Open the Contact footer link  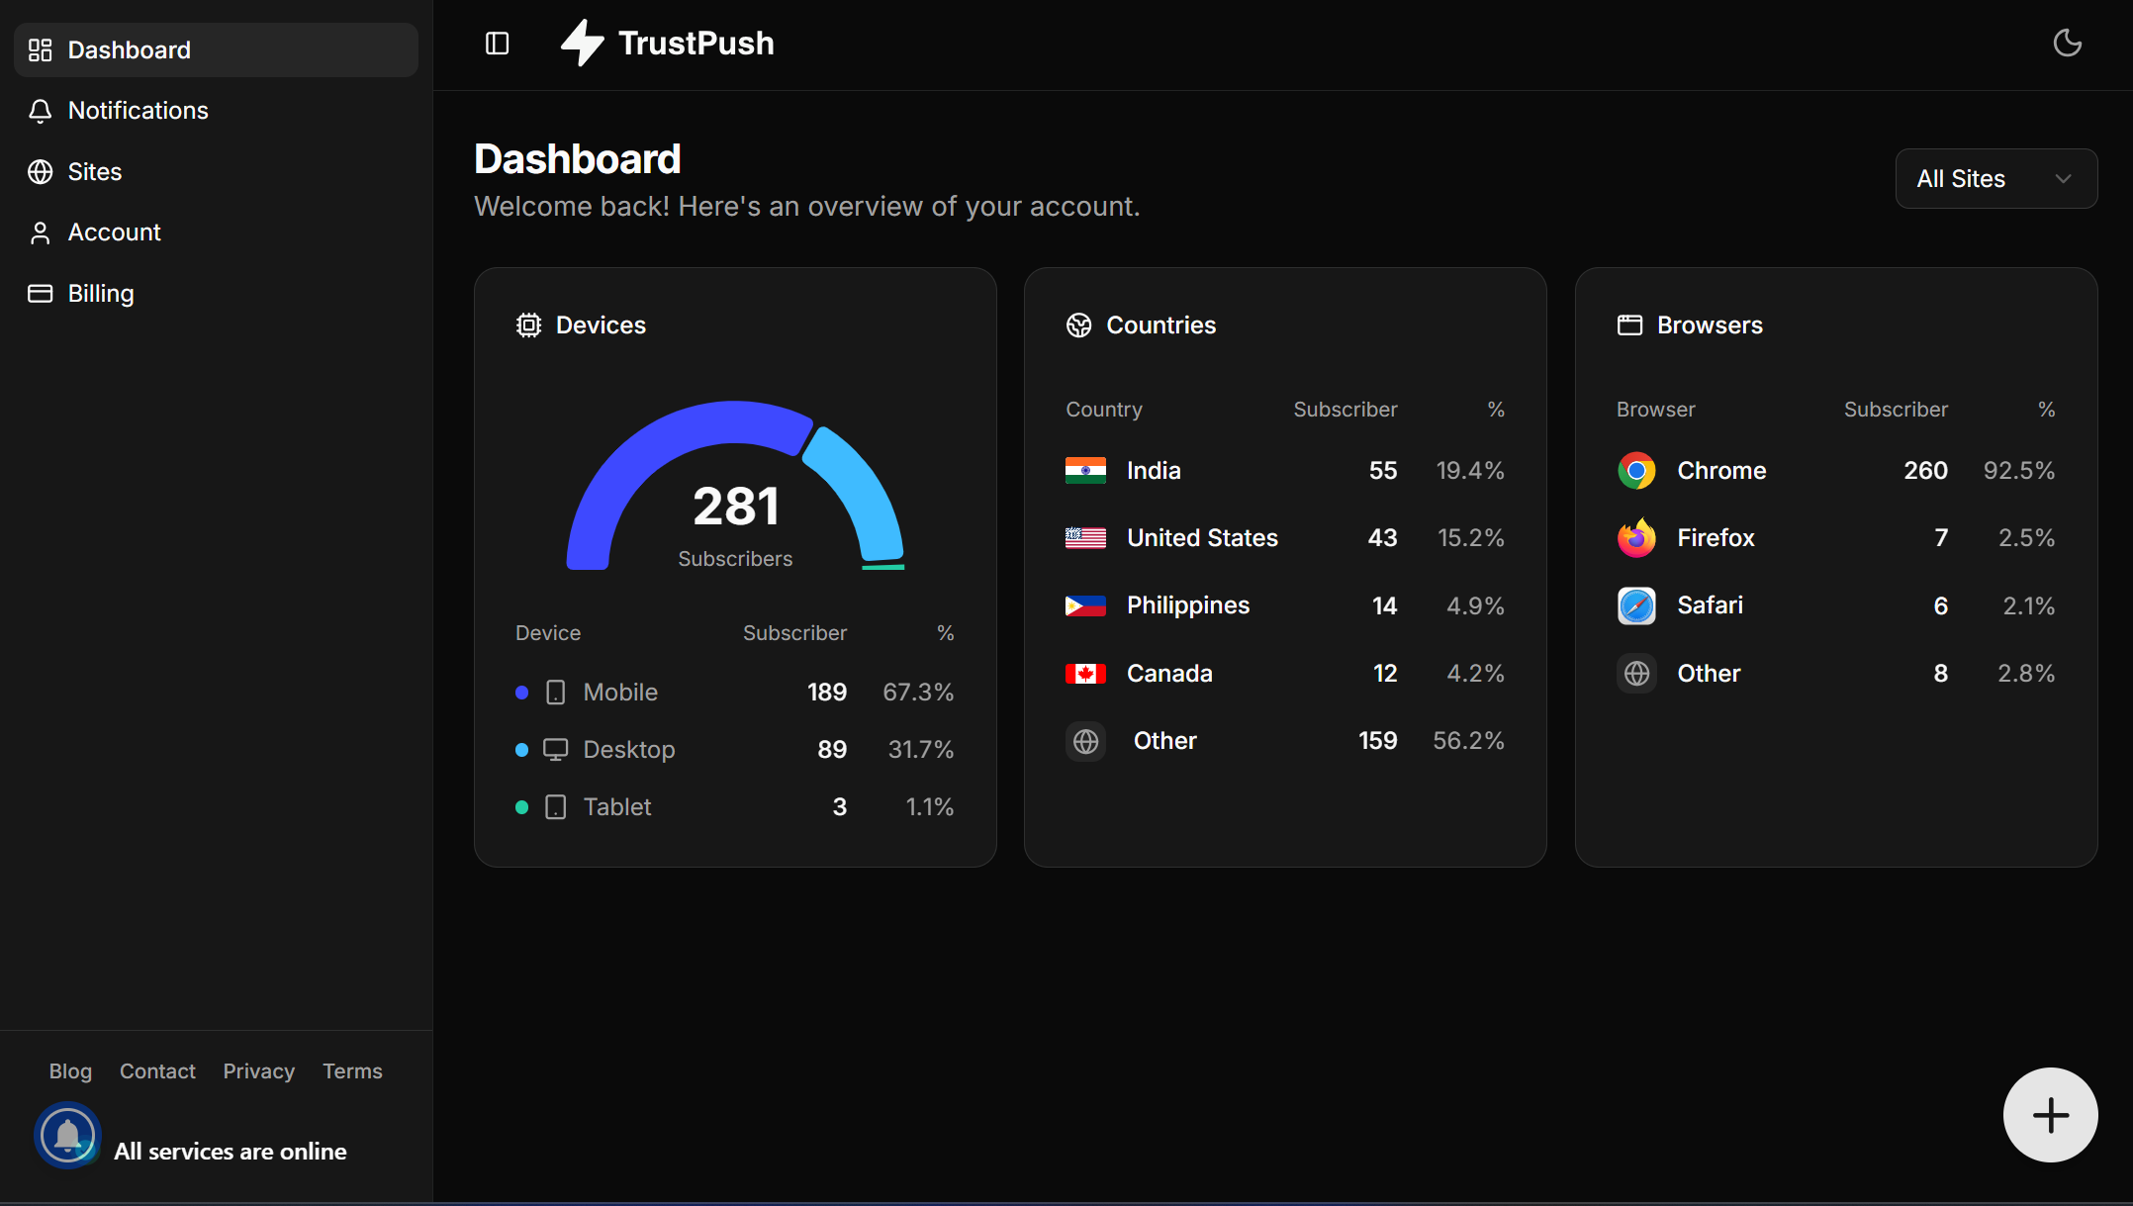point(157,1071)
